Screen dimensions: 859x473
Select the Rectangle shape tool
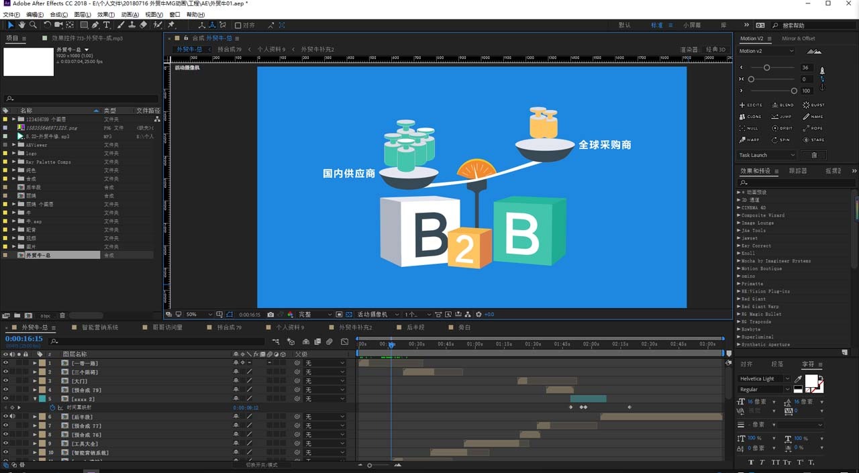[x=83, y=25]
